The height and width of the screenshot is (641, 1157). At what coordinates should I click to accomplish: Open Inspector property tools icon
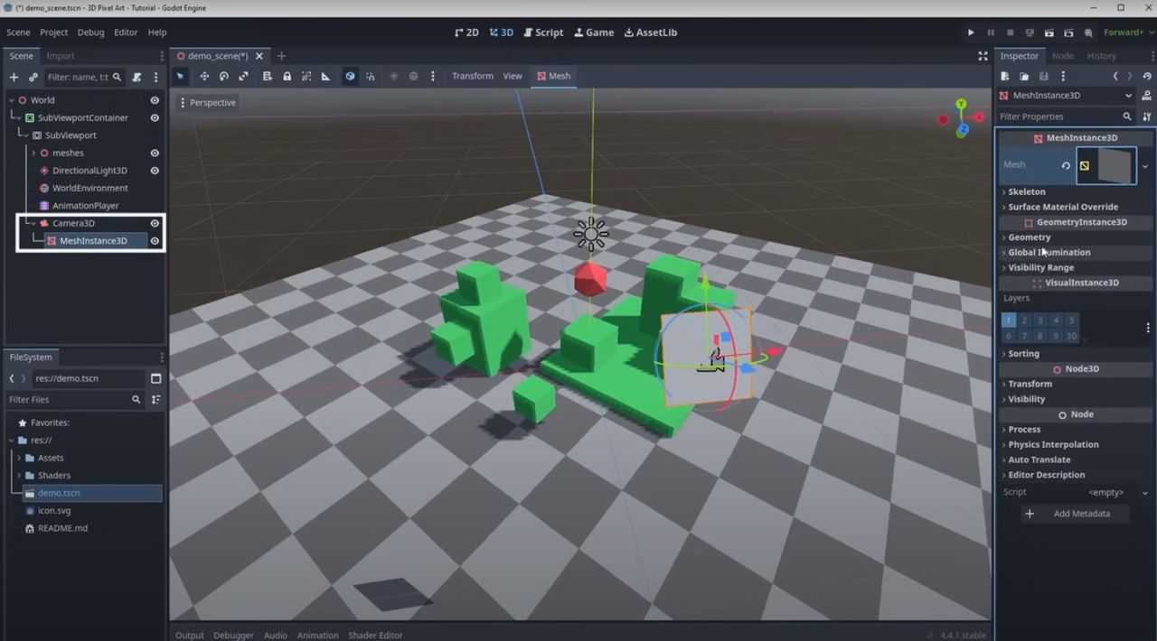[x=1147, y=116]
